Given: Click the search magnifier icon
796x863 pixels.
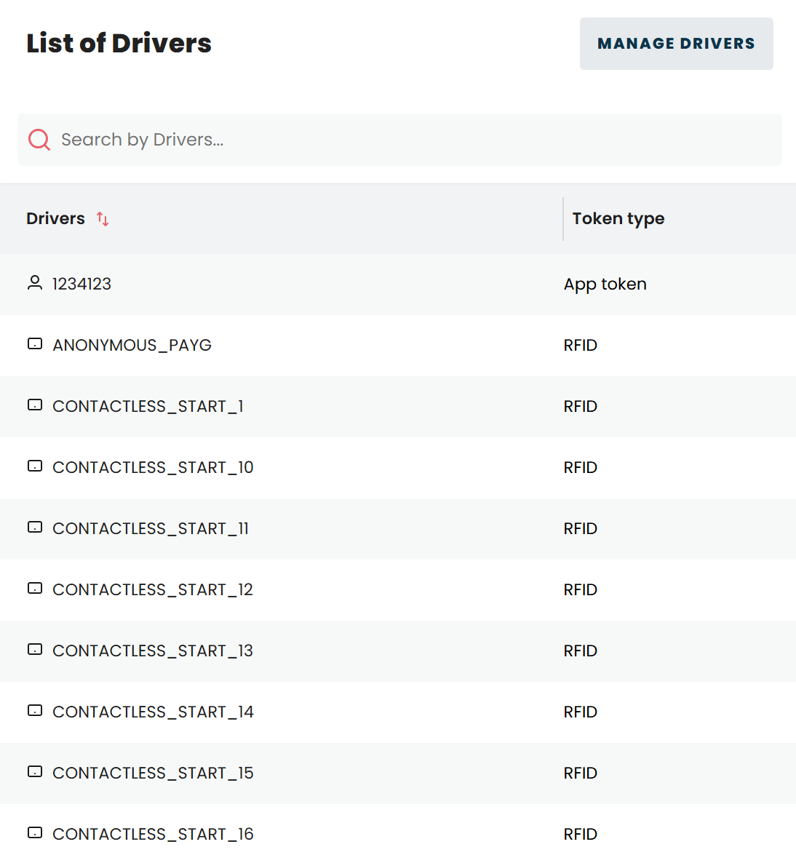Looking at the screenshot, I should tap(39, 139).
